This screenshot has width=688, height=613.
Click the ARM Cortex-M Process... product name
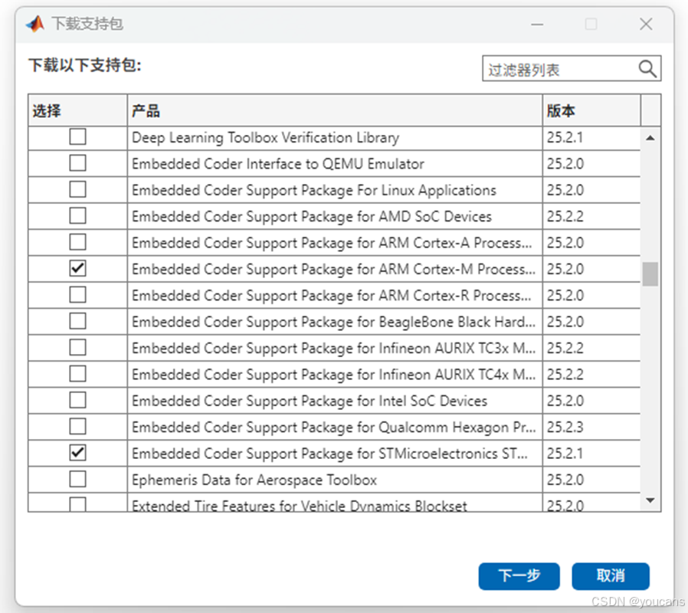tap(333, 270)
